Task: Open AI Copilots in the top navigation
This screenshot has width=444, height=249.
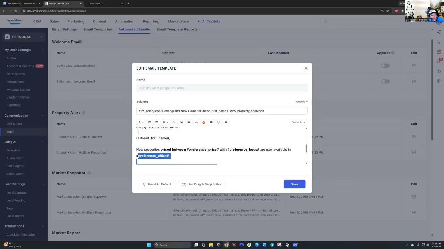Action: 209,21
